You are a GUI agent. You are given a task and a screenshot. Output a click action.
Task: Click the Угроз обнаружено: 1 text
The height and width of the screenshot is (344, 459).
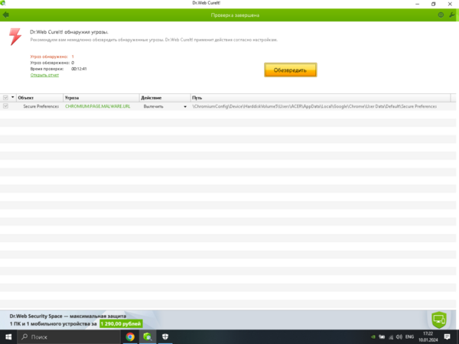(x=52, y=57)
